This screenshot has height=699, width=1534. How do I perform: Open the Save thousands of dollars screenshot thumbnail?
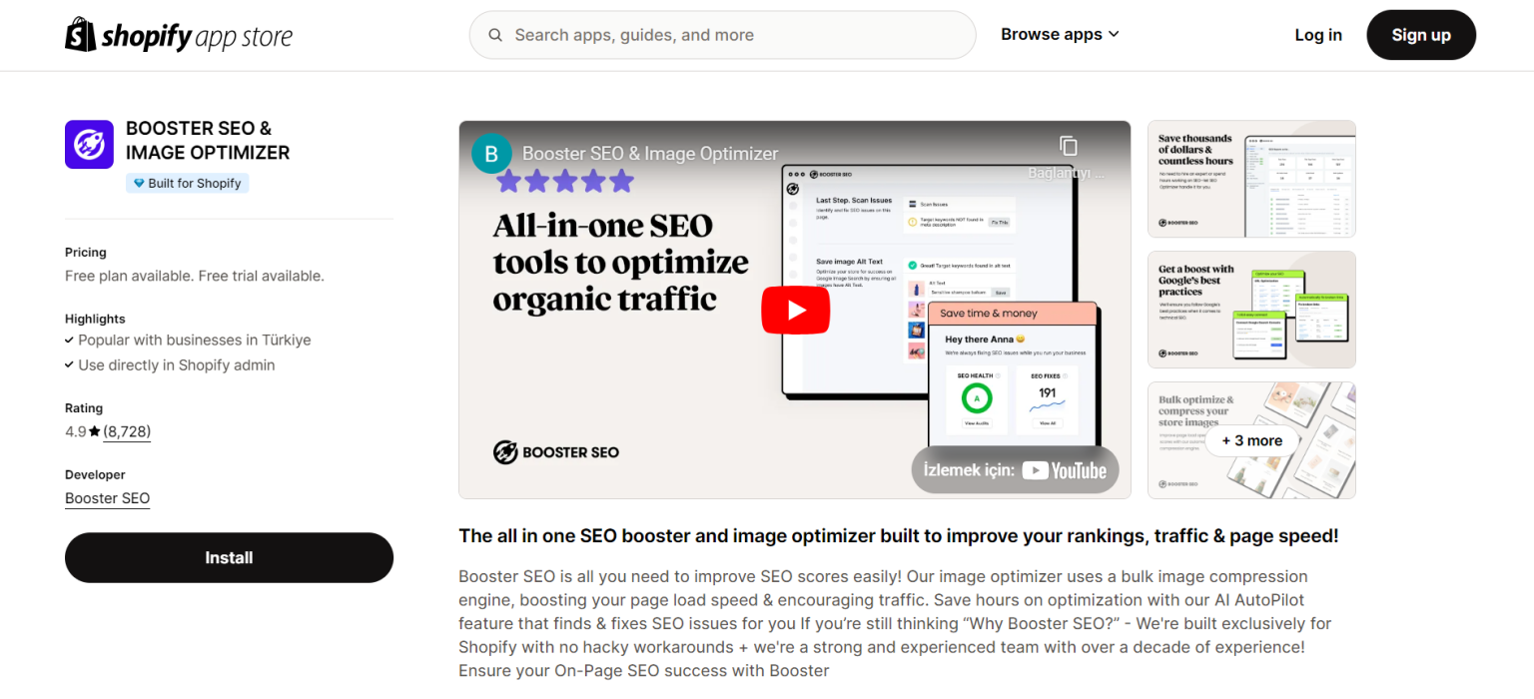tap(1251, 179)
